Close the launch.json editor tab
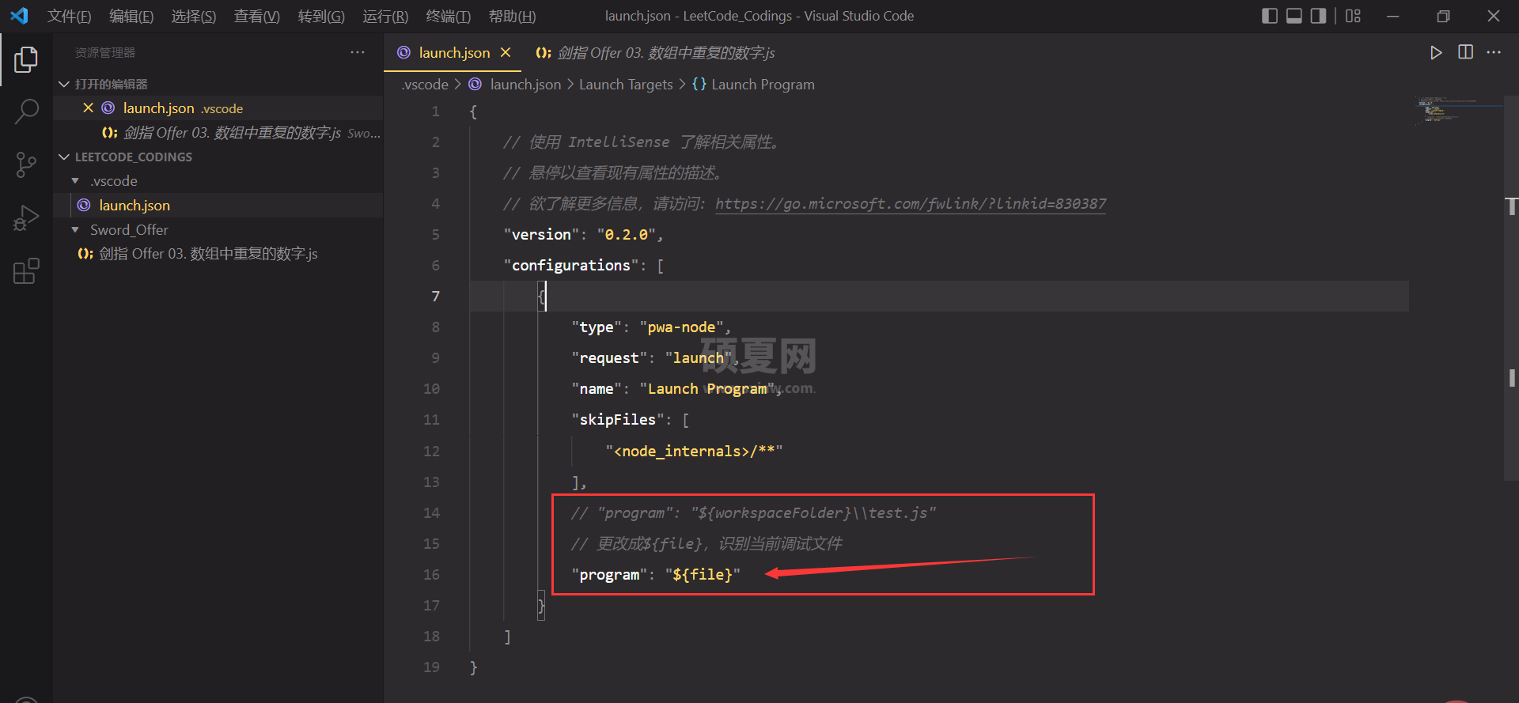1519x703 pixels. 506,52
